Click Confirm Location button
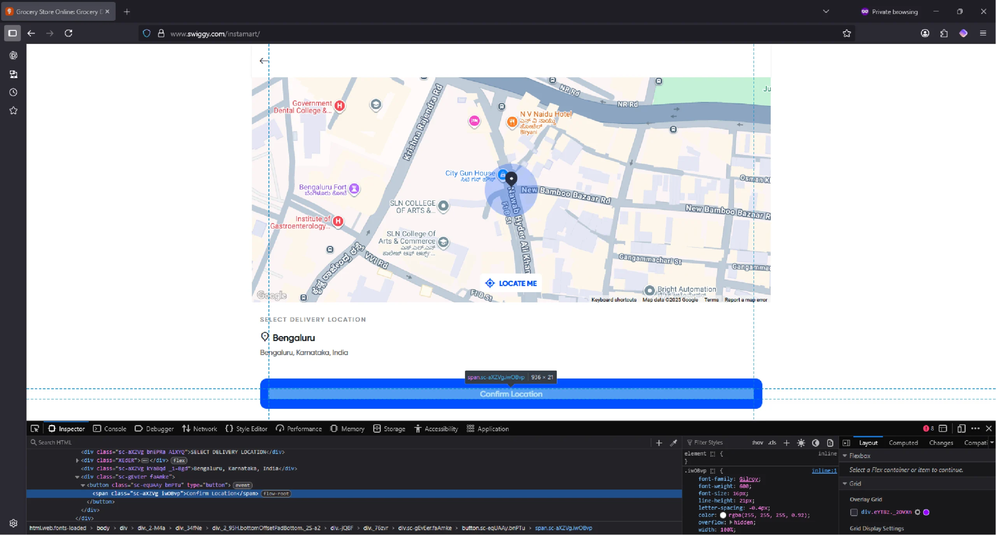This screenshot has height=535, width=996. (x=511, y=394)
